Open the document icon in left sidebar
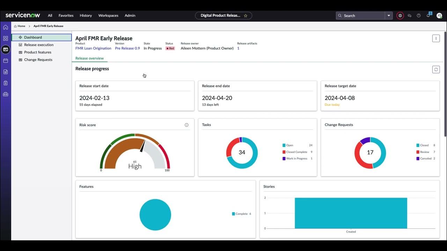The width and height of the screenshot is (447, 251). pyautogui.click(x=5, y=71)
